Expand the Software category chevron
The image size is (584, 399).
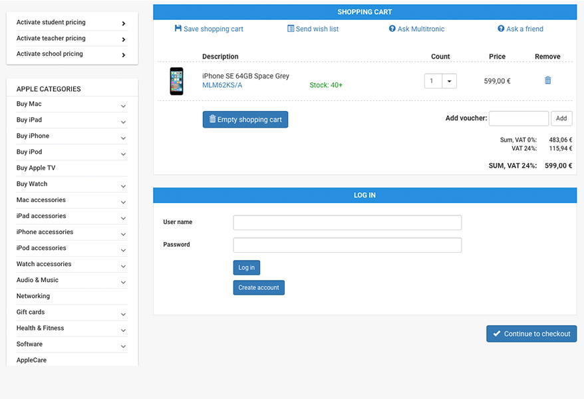tap(123, 346)
